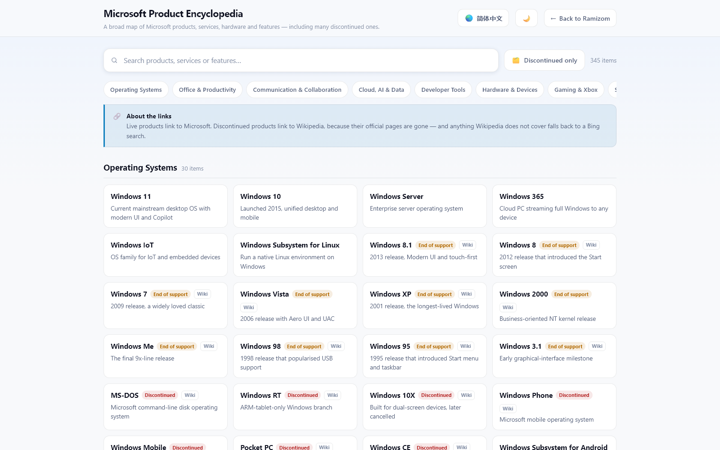The width and height of the screenshot is (720, 450).
Task: Open the Windows IoT card
Action: 166,255
